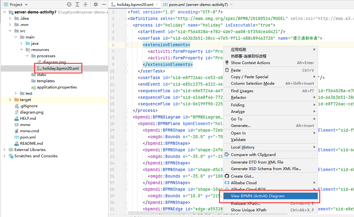Select the application.properties Spring file icon

click(x=33, y=87)
